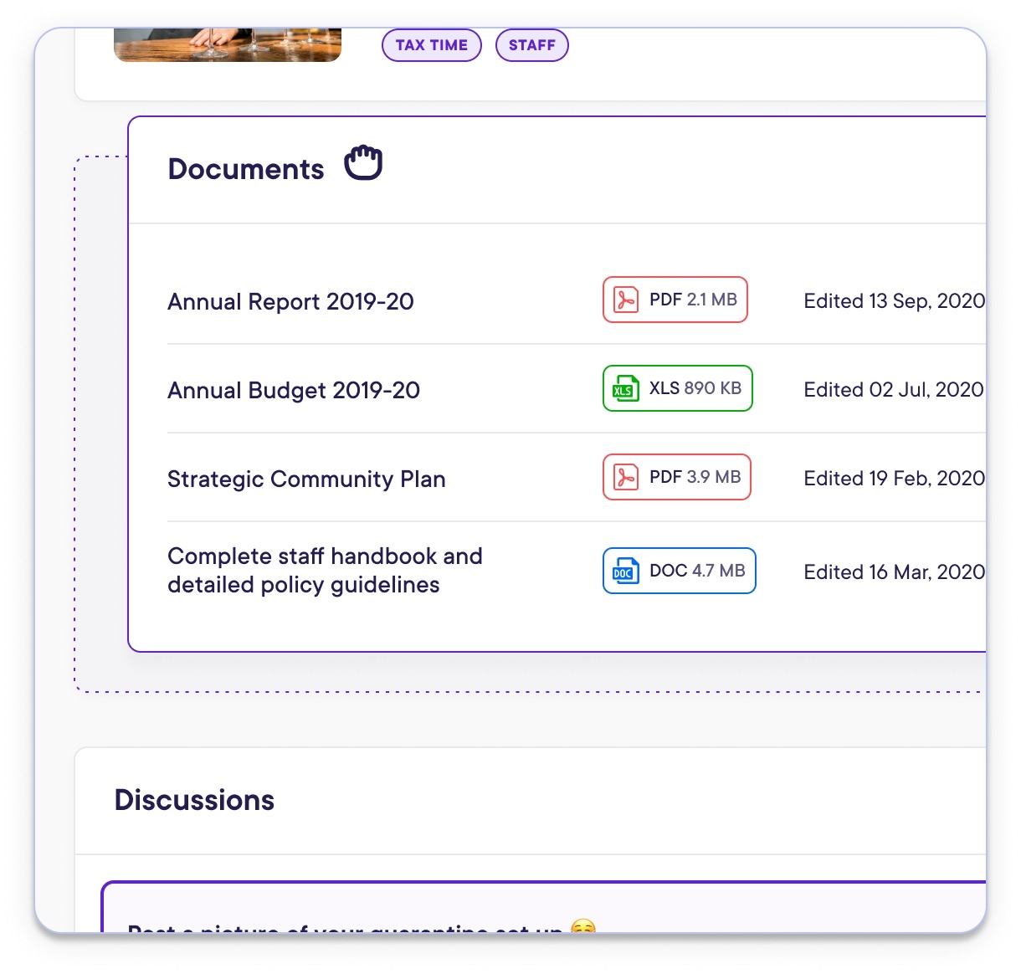Click Edited 13 Sep, 2020 timestamp
Viewport: 1021px width, 974px height.
coord(894,301)
